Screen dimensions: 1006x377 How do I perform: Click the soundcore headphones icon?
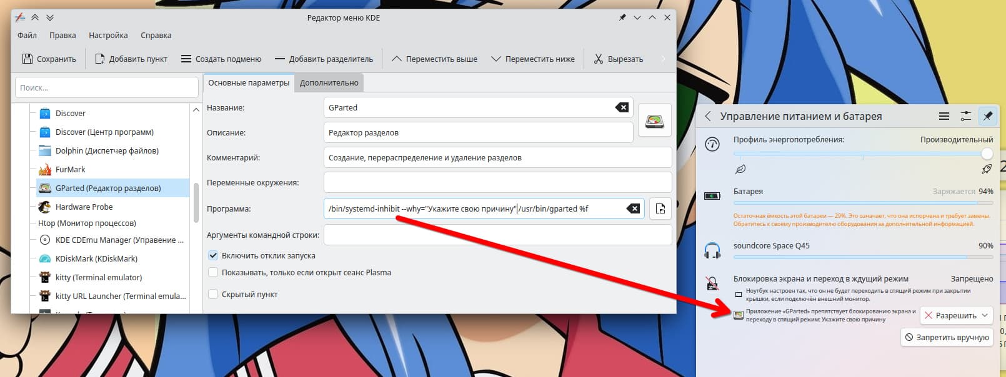tap(712, 251)
